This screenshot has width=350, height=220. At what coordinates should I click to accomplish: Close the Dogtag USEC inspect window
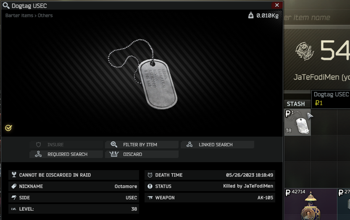tap(277, 5)
